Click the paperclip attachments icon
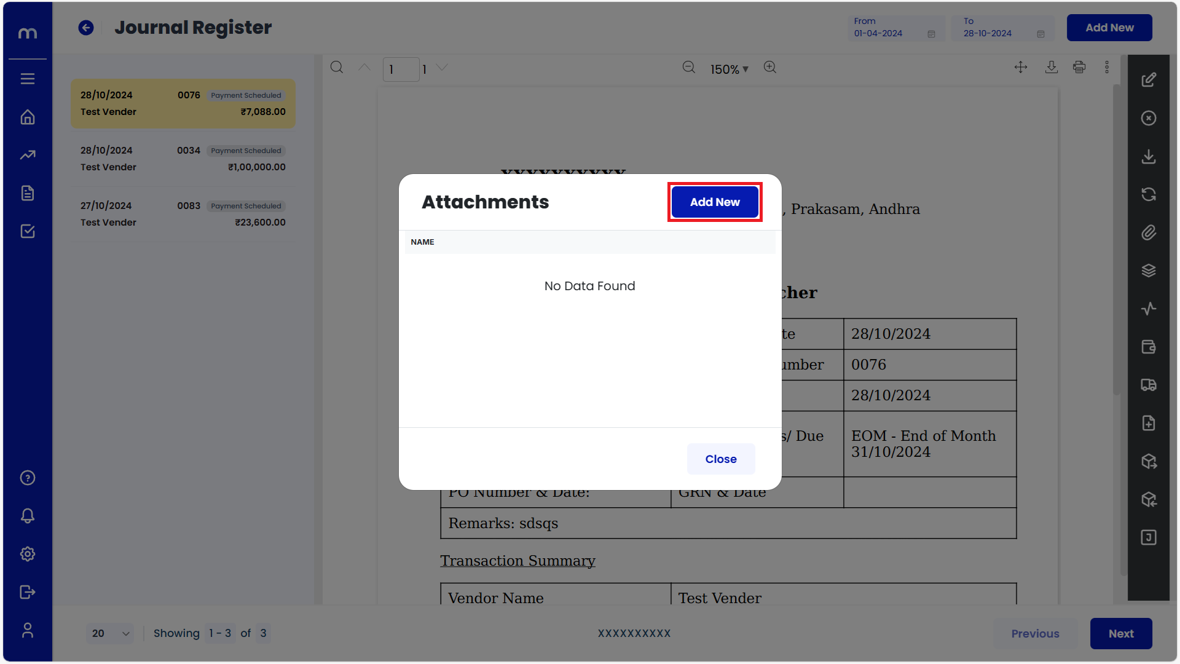Image resolution: width=1180 pixels, height=664 pixels. pyautogui.click(x=1148, y=232)
